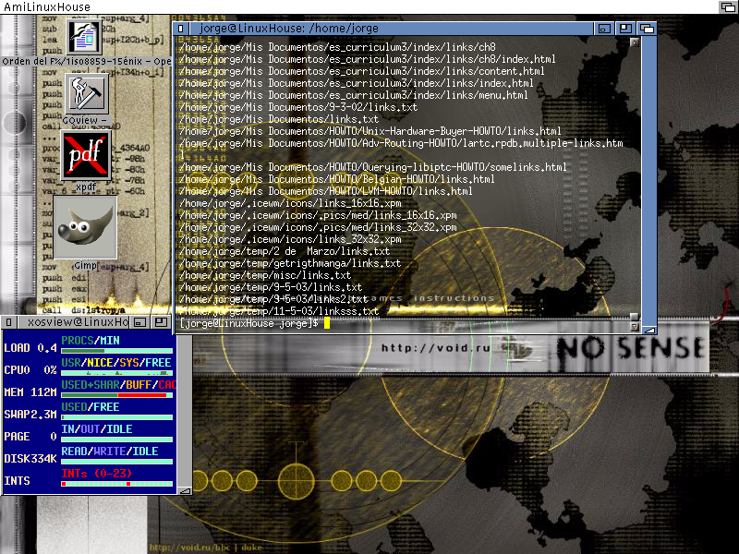Click the terminal line ending in 9-3-02/links.txt
739x554 pixels.
pyautogui.click(x=297, y=107)
